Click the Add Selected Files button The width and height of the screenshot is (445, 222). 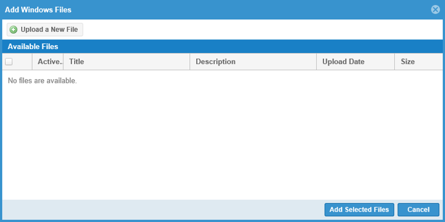(359, 210)
